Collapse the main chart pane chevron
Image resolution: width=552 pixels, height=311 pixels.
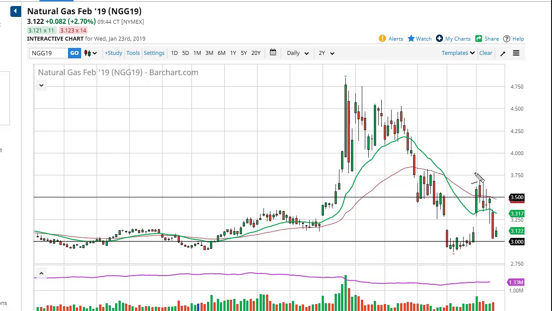tap(41, 85)
